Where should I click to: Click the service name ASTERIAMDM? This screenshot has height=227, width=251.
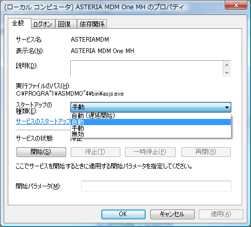90,40
